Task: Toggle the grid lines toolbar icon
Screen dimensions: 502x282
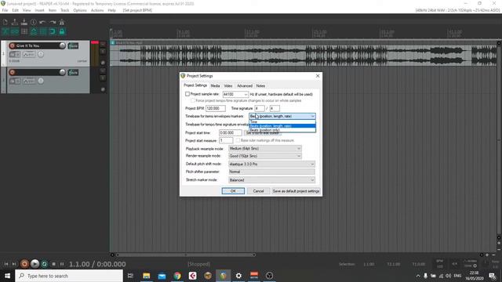Action: tap(43, 31)
